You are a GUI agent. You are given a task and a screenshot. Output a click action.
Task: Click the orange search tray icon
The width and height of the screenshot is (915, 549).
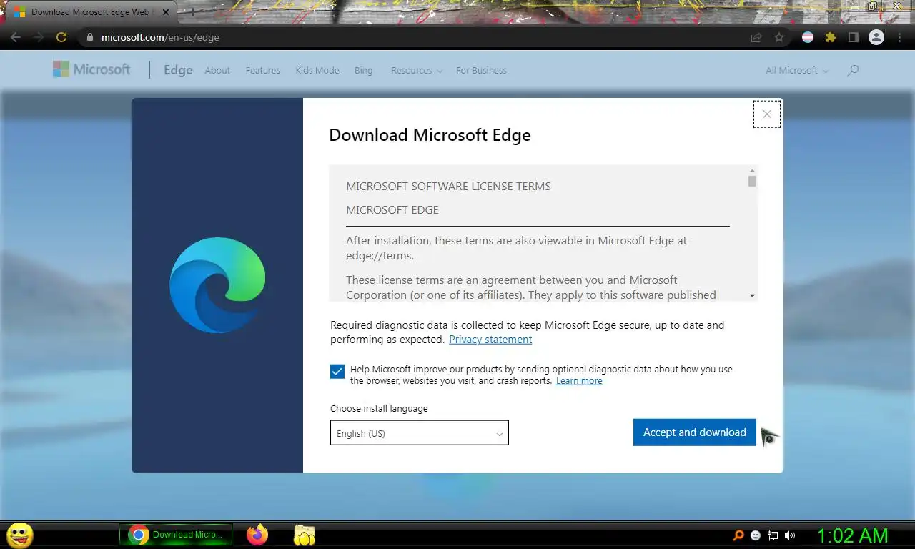pos(738,535)
